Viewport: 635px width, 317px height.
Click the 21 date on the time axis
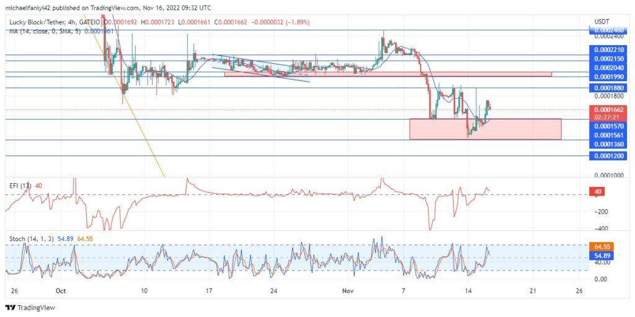click(x=533, y=291)
